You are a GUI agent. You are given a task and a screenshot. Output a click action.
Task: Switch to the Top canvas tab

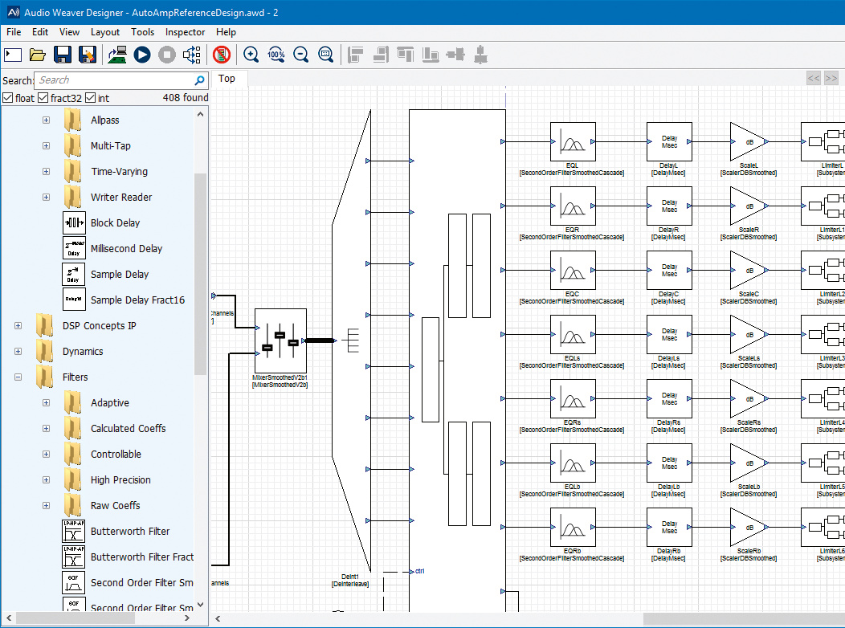click(x=227, y=78)
